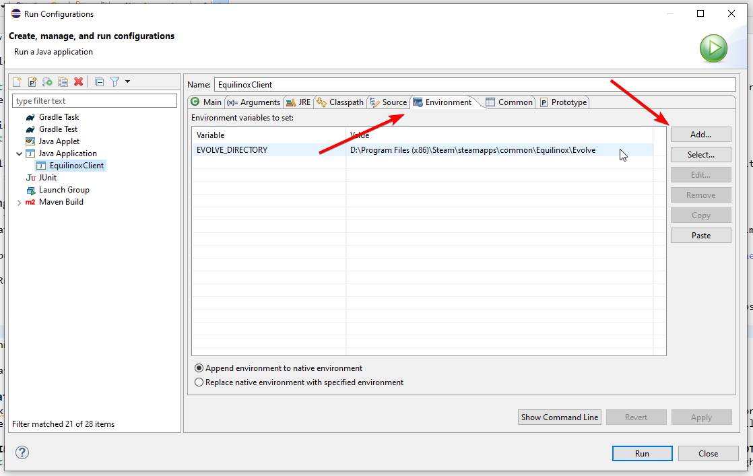Image resolution: width=753 pixels, height=476 pixels.
Task: Select JUnit tree entry
Action: [48, 178]
